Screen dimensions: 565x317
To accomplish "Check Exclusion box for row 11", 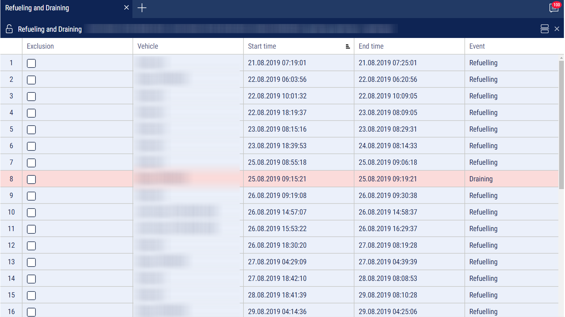I will tap(31, 229).
